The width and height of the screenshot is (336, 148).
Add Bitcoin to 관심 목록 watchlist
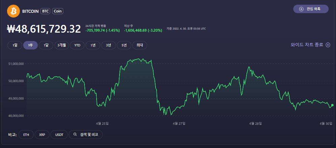(x=311, y=9)
